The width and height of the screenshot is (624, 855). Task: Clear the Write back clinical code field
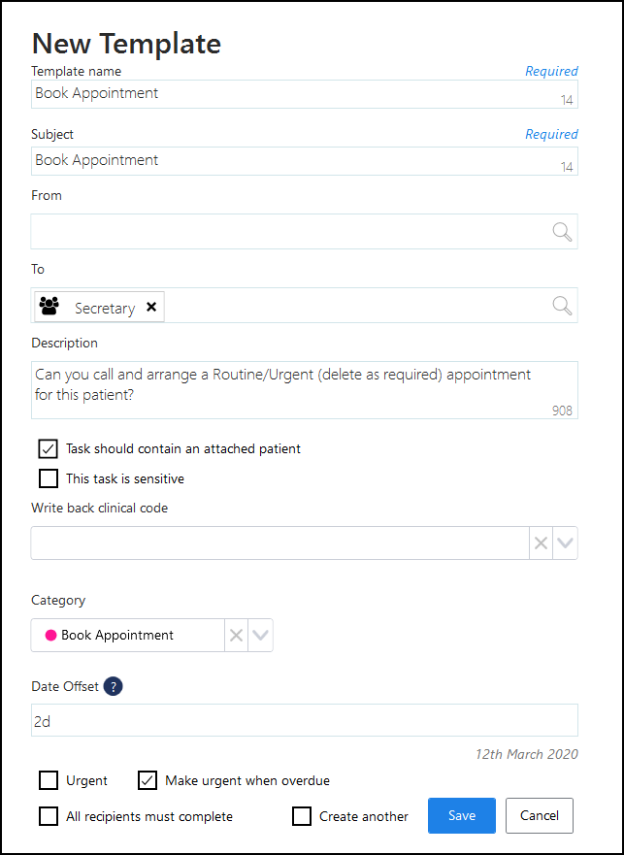[541, 543]
